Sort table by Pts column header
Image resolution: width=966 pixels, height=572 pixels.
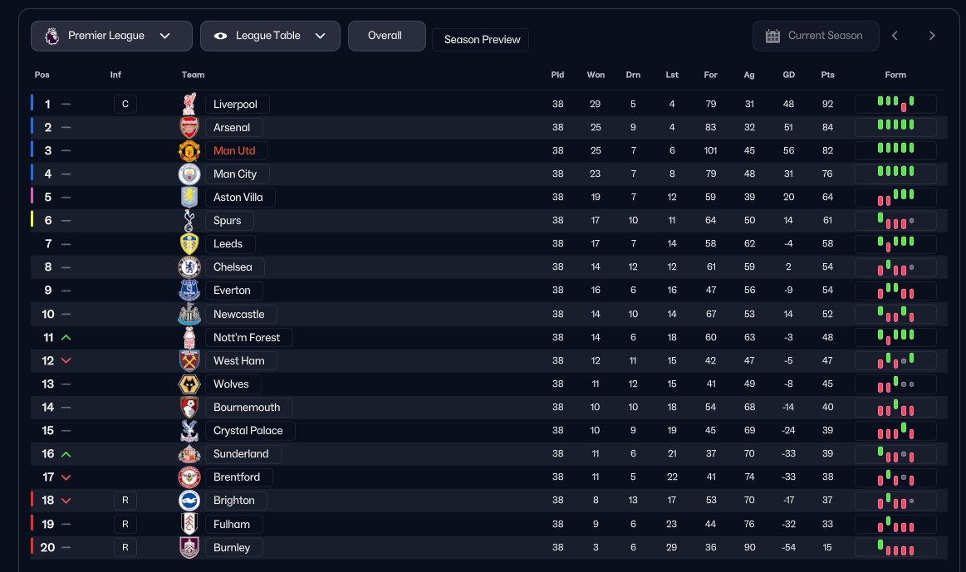pyautogui.click(x=827, y=75)
